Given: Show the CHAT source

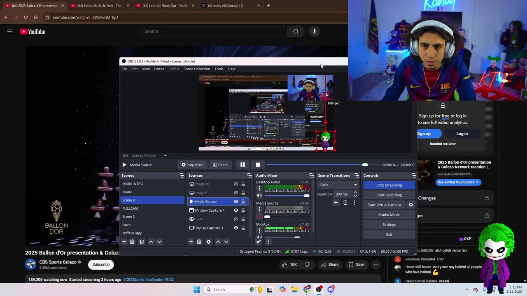Looking at the screenshot, I should [x=236, y=219].
